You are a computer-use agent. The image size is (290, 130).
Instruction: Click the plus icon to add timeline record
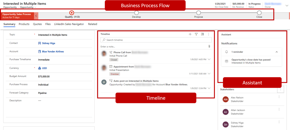[x=190, y=34]
